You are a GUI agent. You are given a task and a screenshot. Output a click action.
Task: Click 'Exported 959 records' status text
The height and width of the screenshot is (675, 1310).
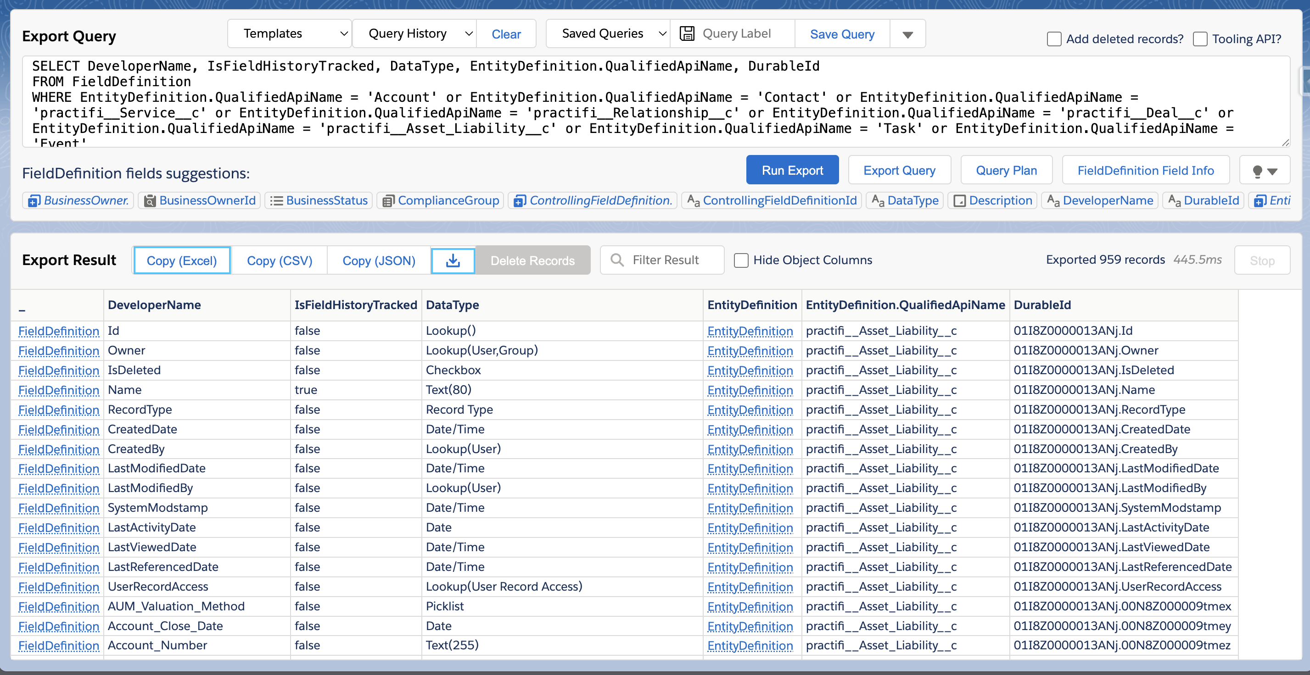pos(1105,260)
